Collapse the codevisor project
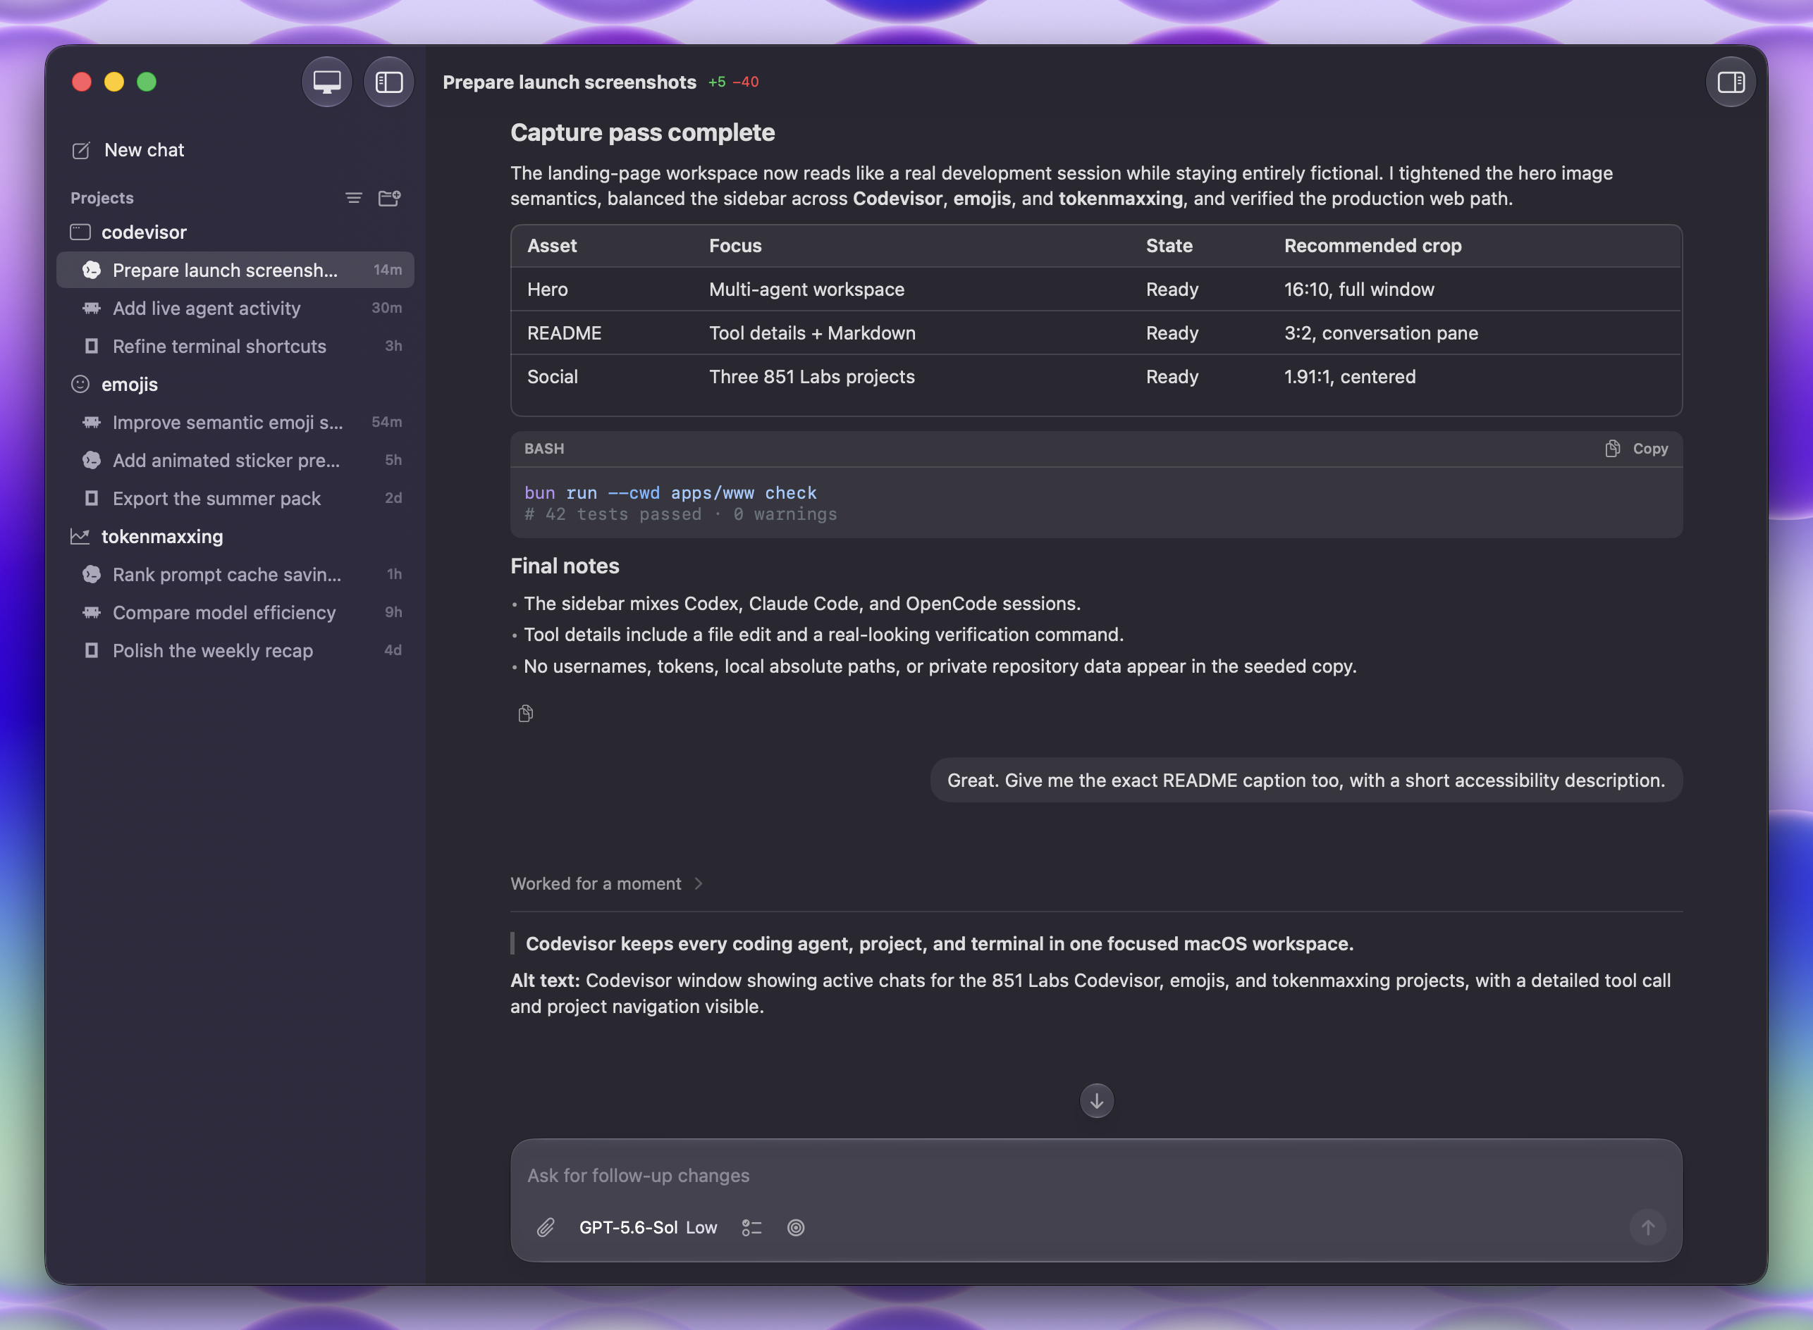This screenshot has width=1813, height=1330. pos(143,232)
